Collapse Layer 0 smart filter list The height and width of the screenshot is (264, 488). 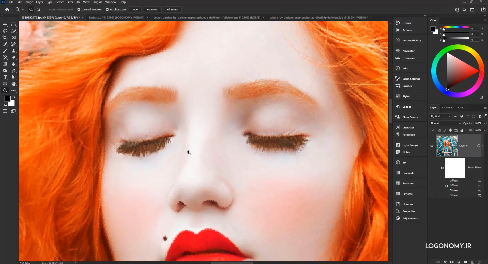tap(482, 146)
